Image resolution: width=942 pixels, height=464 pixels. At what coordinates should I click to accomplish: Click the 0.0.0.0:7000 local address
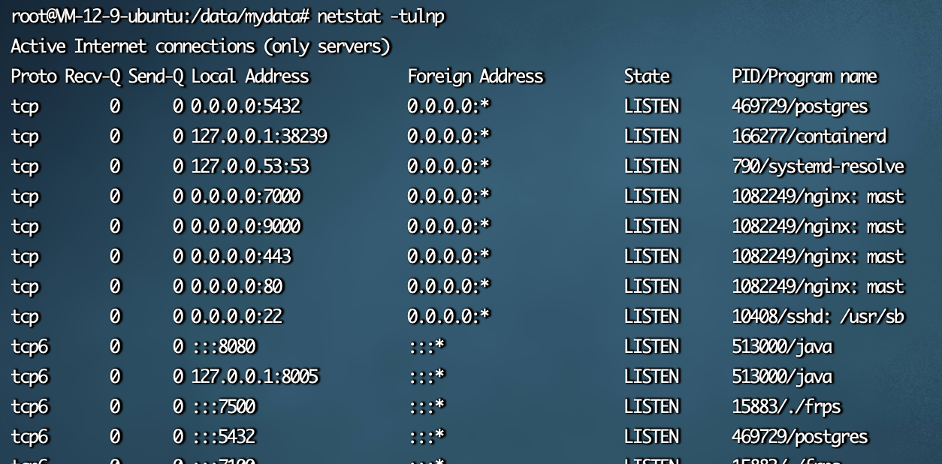click(245, 196)
